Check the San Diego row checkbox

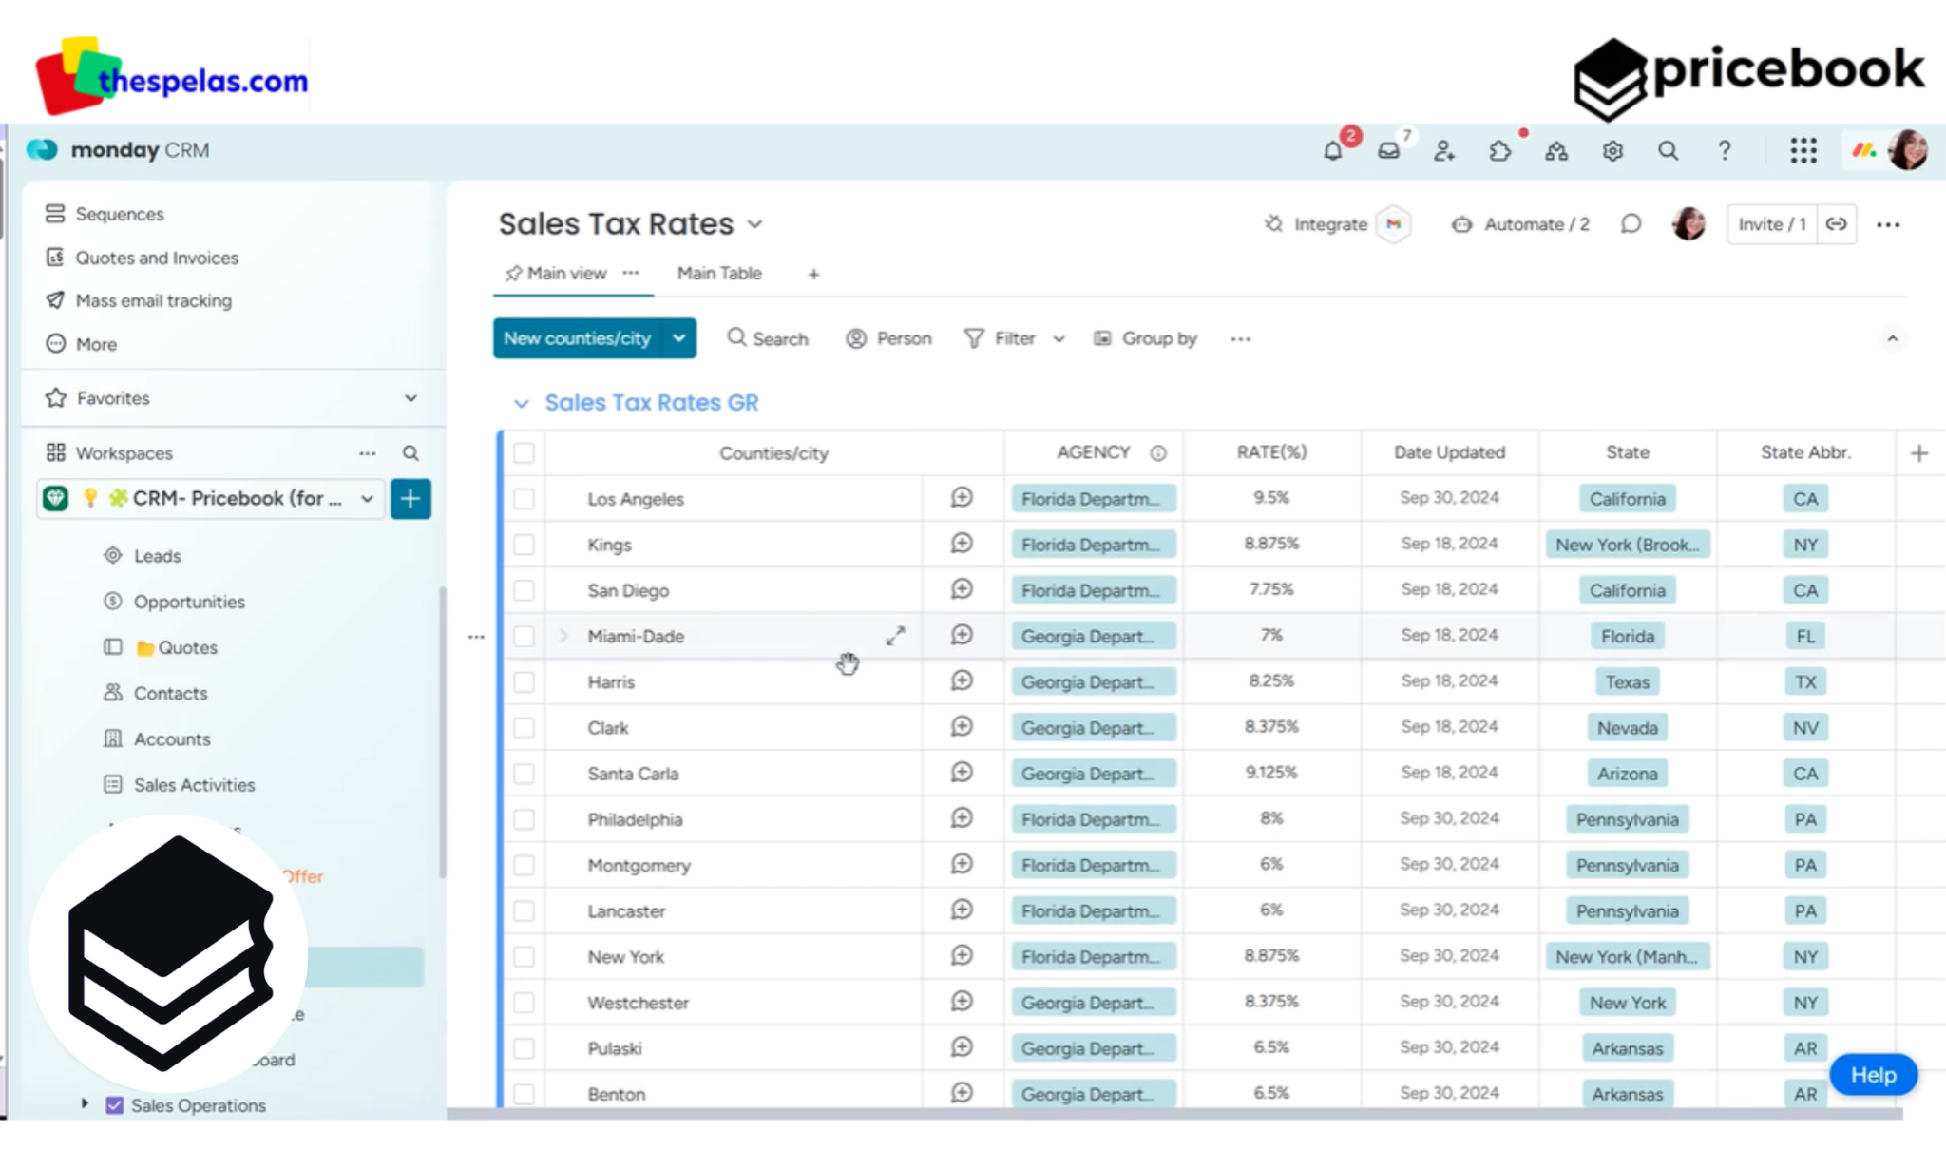[x=524, y=590]
